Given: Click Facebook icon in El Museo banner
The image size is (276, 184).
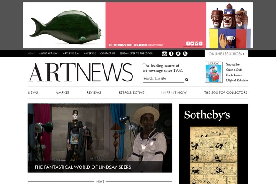Looking at the screenshot, I should pyautogui.click(x=188, y=43).
